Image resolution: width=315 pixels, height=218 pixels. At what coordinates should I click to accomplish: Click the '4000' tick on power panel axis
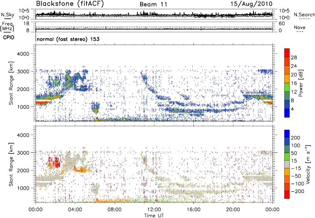click(23, 54)
